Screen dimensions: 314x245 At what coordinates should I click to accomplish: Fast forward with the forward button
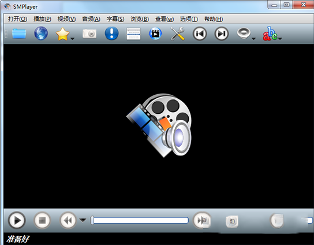coord(202,220)
